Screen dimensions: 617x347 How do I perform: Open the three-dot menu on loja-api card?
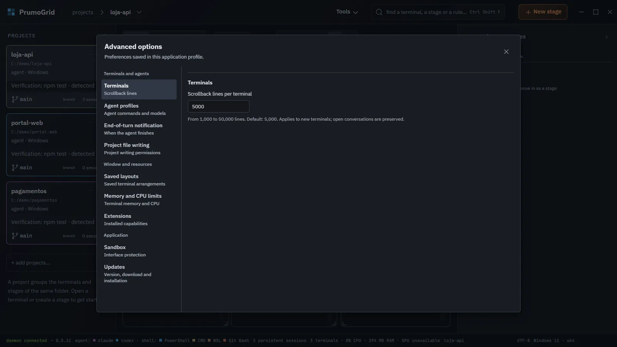point(91,54)
